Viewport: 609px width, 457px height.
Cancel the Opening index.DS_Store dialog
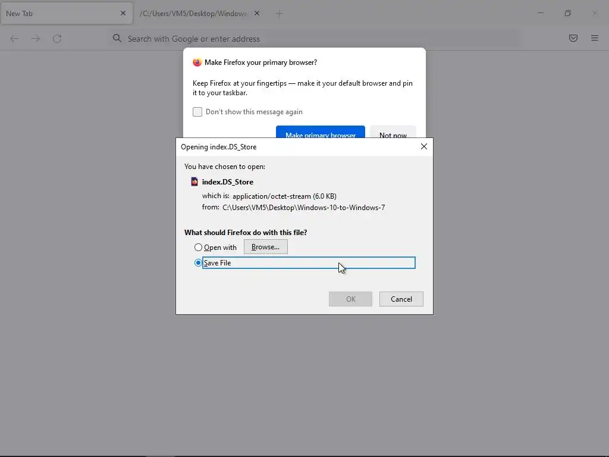click(x=401, y=299)
